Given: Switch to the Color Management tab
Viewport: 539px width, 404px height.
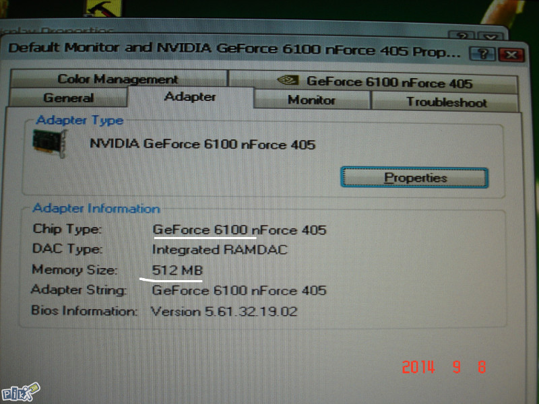Looking at the screenshot, I should click(118, 79).
